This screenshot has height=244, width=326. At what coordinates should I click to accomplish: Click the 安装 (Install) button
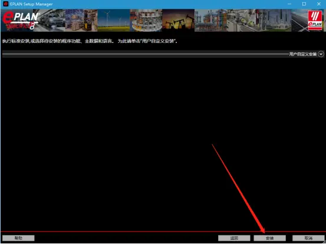pyautogui.click(x=269, y=238)
